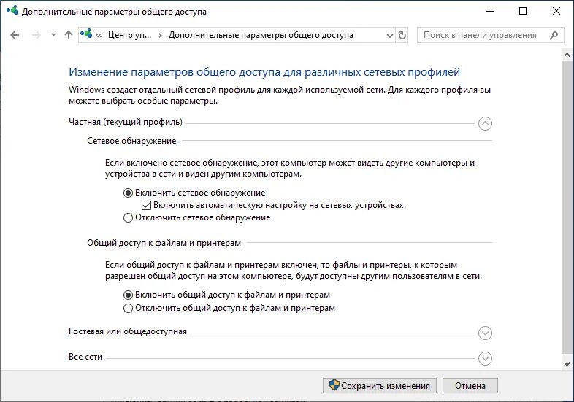Click 'Сохранить изменения' button
The height and width of the screenshot is (402, 574).
coord(380,385)
